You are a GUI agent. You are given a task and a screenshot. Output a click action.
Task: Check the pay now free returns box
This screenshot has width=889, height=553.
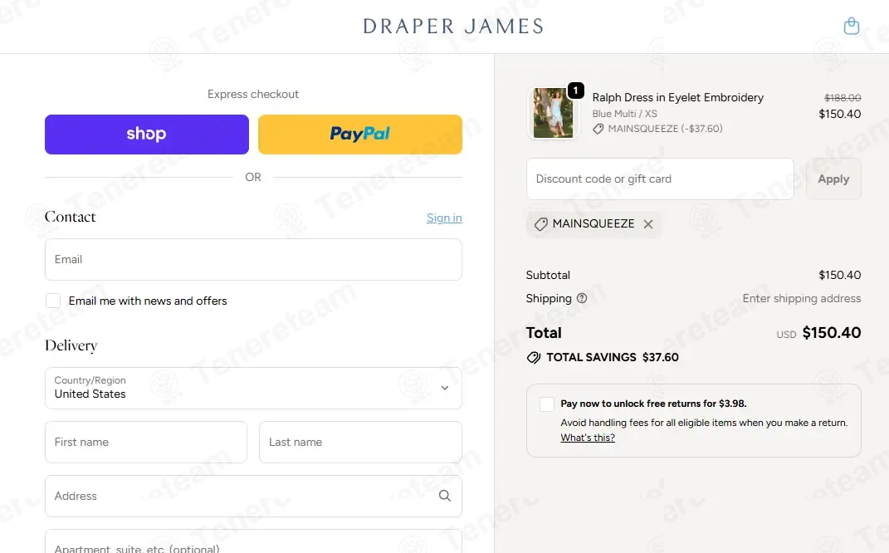tap(546, 404)
